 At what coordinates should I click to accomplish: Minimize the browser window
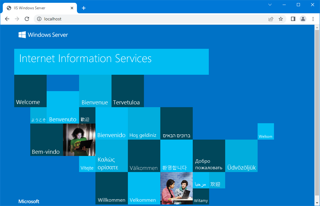pos(284,5)
